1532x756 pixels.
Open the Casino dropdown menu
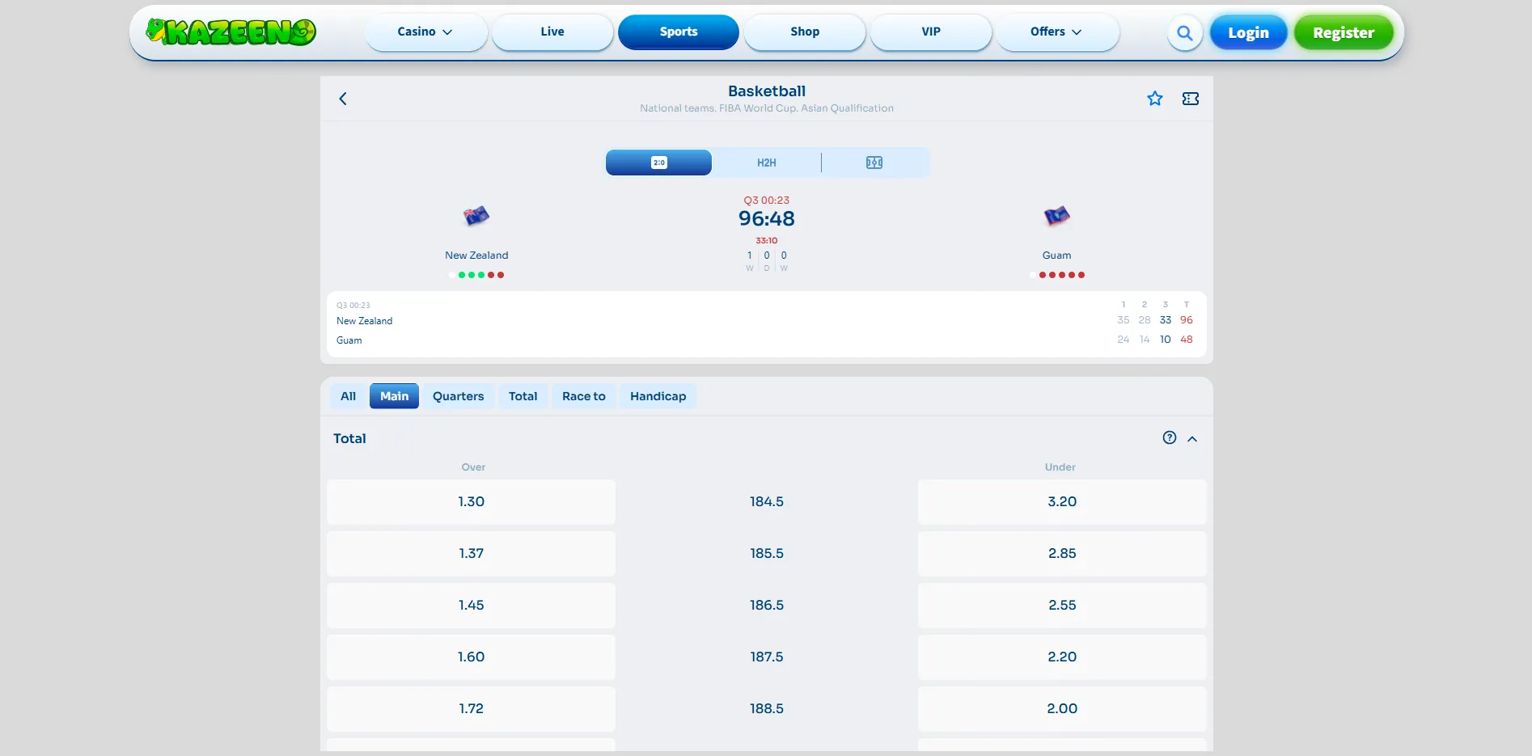pos(425,32)
